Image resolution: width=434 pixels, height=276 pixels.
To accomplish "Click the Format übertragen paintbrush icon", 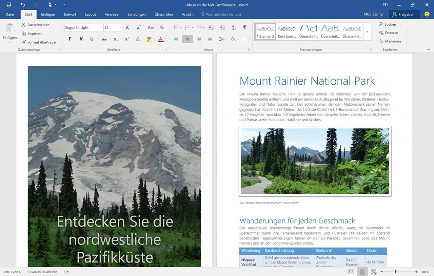I will [x=24, y=42].
